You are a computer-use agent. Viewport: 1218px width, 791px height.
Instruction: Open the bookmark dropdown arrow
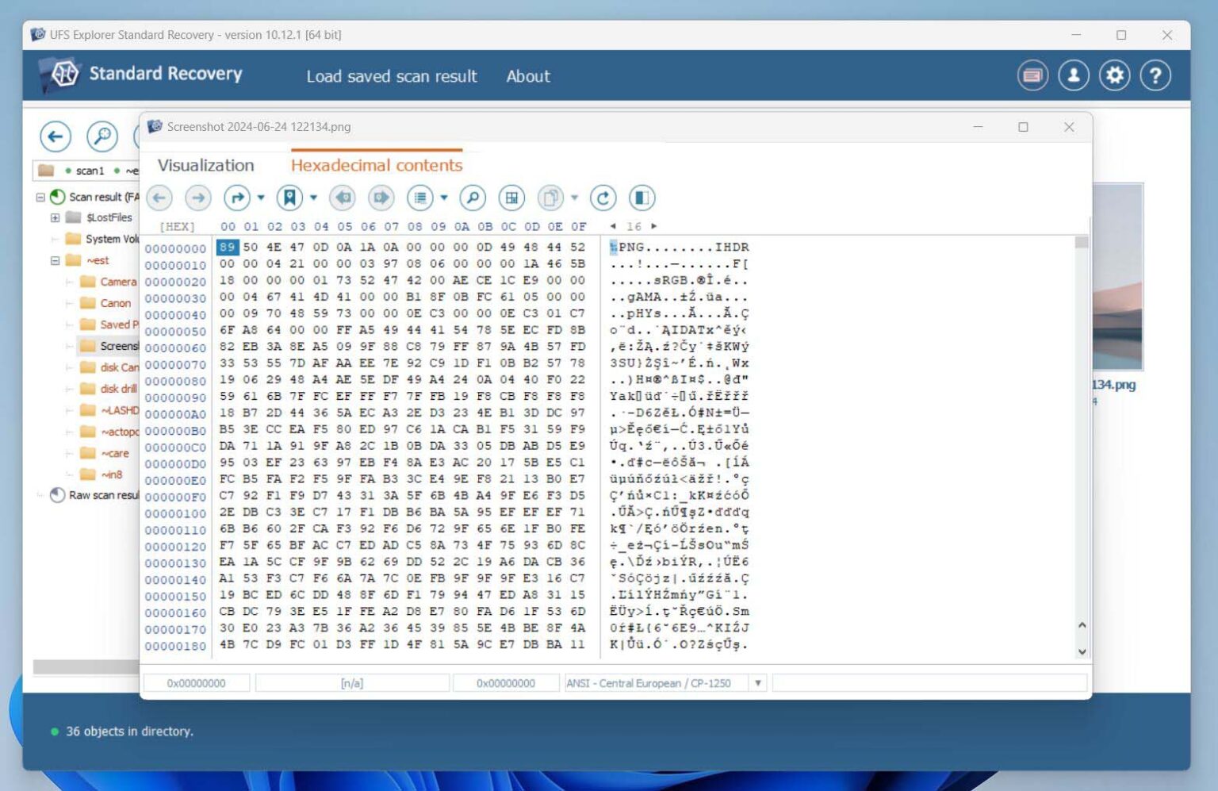[x=313, y=198]
